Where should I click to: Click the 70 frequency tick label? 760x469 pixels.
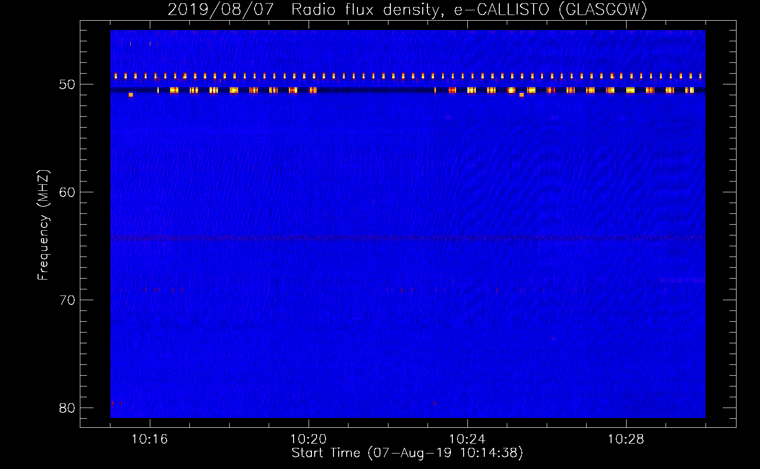pos(67,300)
